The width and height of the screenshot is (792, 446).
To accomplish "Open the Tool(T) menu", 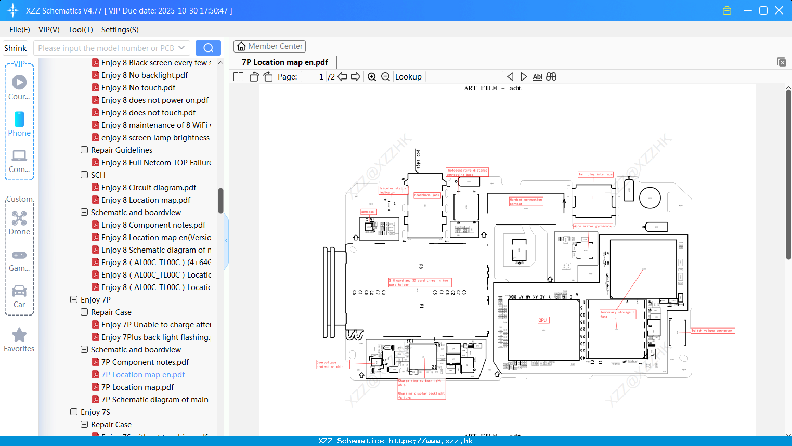I will coord(80,30).
